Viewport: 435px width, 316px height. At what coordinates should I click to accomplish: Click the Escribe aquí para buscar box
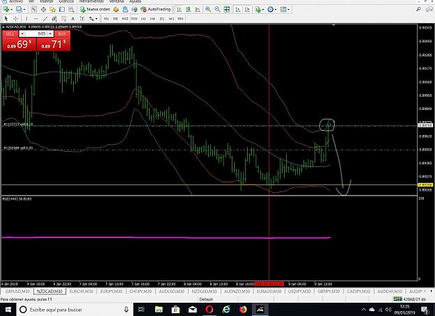coord(74,309)
